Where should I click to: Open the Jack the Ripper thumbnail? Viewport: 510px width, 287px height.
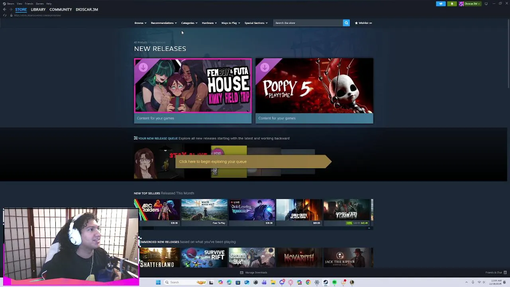(347, 258)
